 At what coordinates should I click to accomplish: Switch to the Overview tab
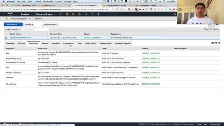[x=10, y=43]
